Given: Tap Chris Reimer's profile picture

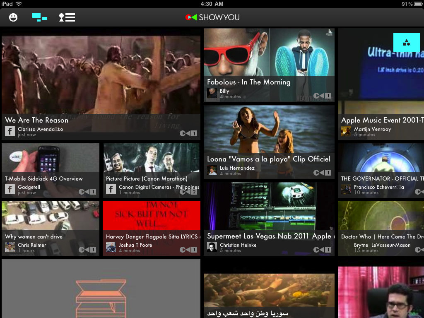Looking at the screenshot, I should click(10, 248).
